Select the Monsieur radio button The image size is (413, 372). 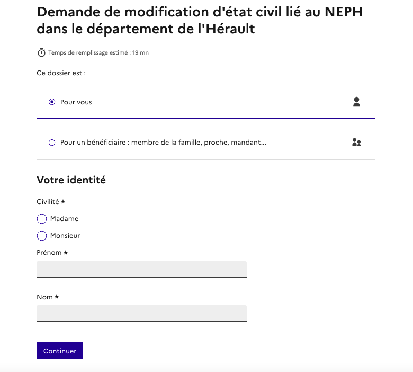[x=42, y=236]
